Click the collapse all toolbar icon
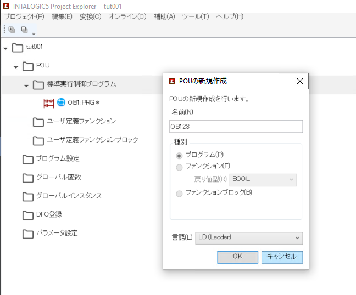The height and width of the screenshot is (295, 356). (x=24, y=30)
